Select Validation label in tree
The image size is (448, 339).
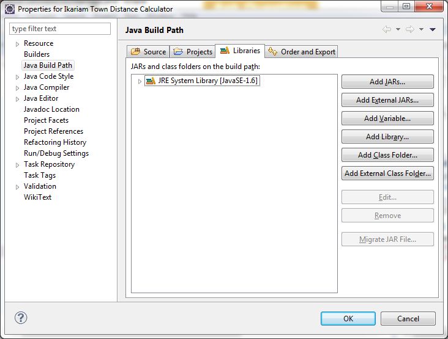[x=40, y=186]
